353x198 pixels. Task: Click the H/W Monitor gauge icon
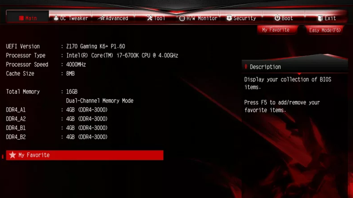[182, 18]
